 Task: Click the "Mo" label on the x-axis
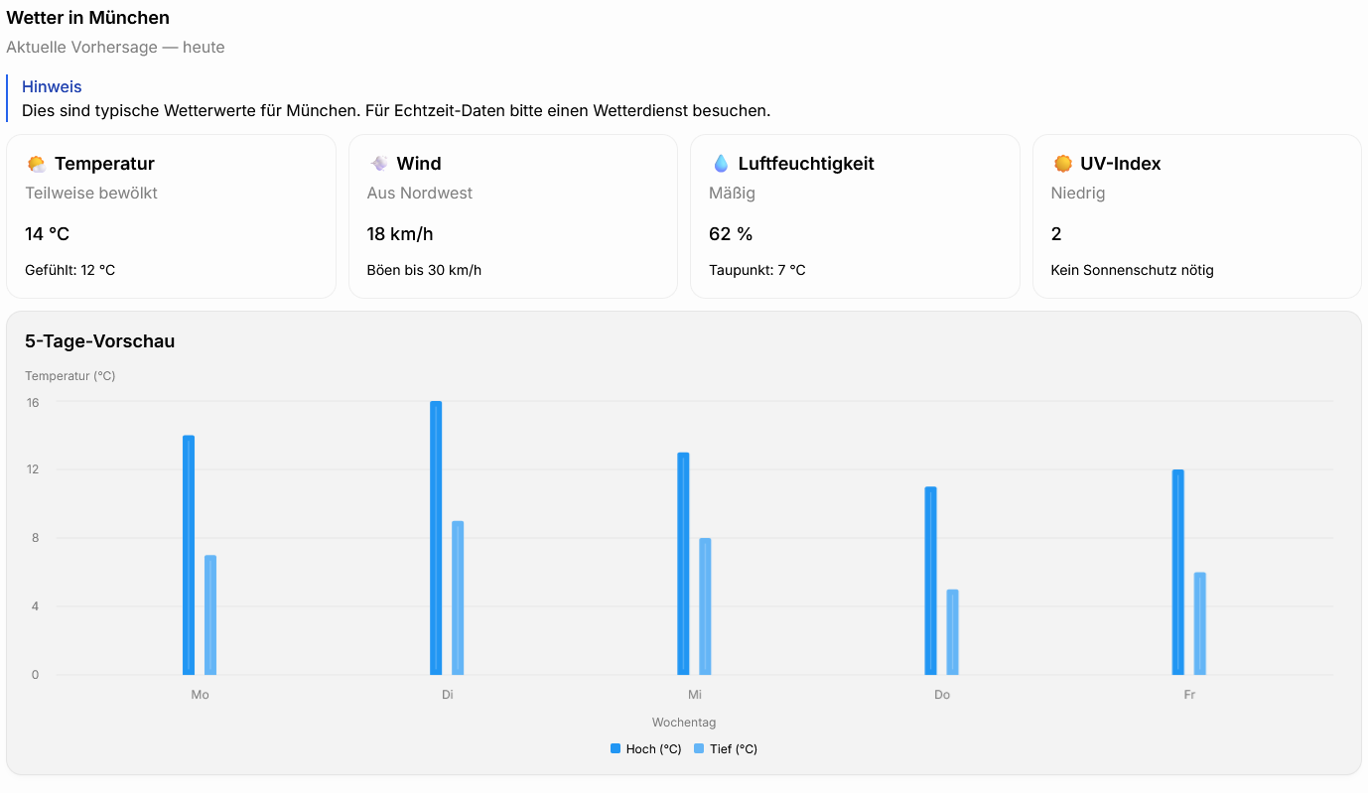click(200, 695)
